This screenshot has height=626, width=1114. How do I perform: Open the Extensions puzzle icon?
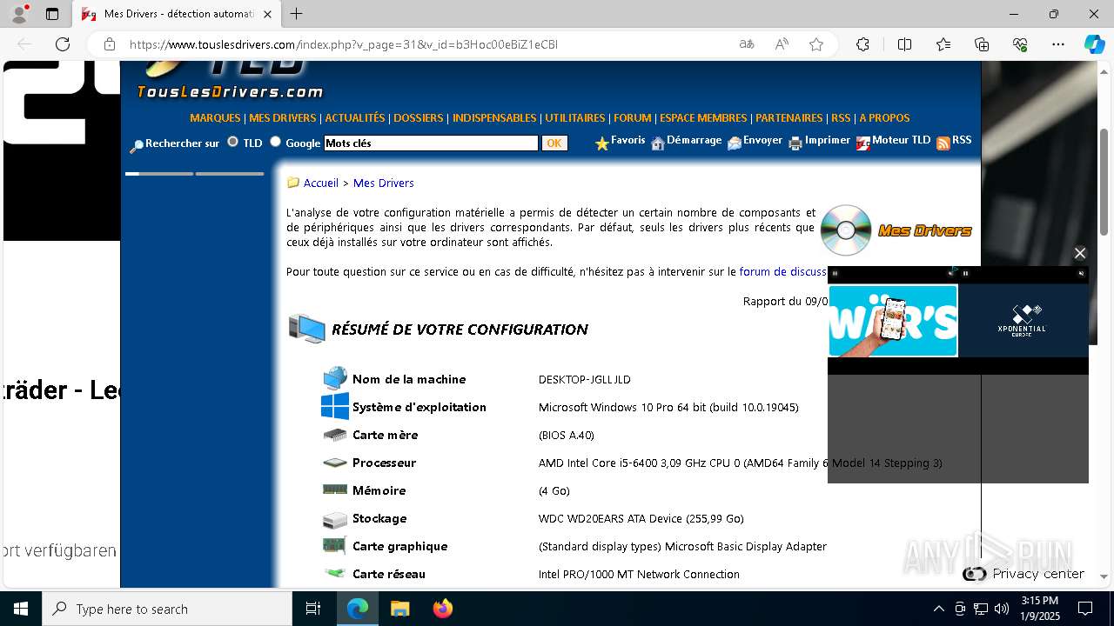[862, 44]
